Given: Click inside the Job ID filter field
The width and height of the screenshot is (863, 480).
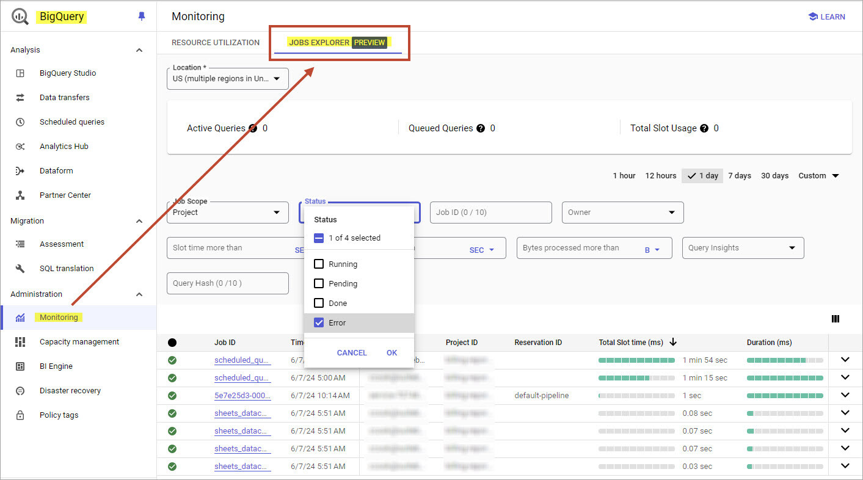Looking at the screenshot, I should [x=490, y=213].
